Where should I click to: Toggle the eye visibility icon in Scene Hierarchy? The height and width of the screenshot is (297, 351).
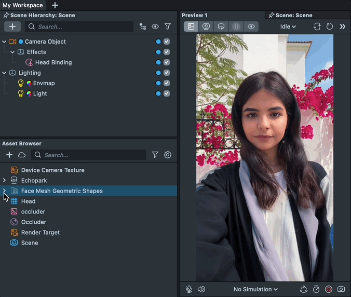155,26
